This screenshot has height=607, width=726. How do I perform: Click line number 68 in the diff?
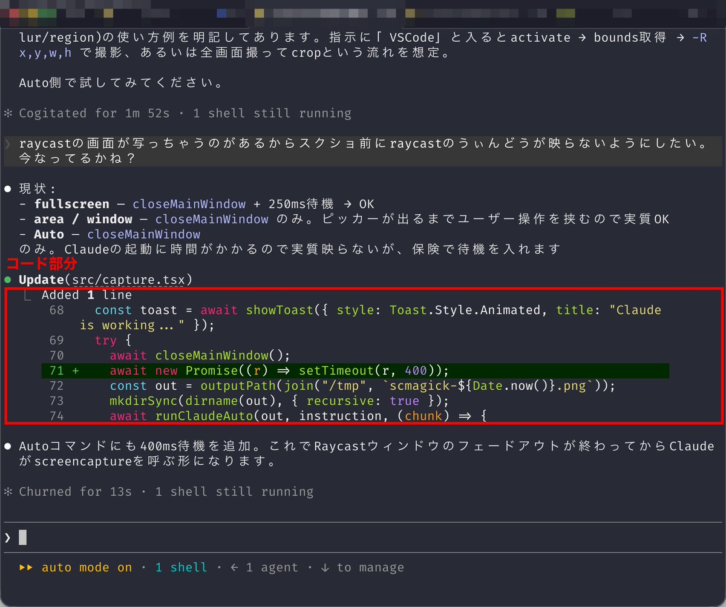click(57, 310)
